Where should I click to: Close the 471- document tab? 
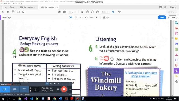[57, 7]
